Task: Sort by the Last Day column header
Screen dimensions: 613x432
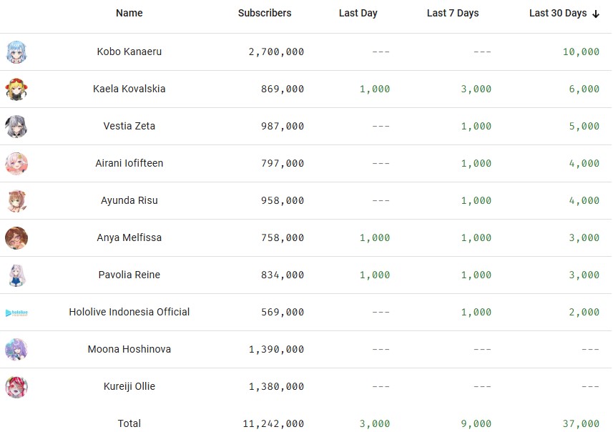Action: (358, 13)
